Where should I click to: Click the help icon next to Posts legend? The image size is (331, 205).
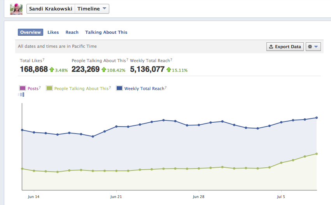pos(40,88)
